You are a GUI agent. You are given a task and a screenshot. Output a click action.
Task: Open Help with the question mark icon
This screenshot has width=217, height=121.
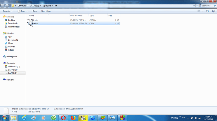point(213,11)
